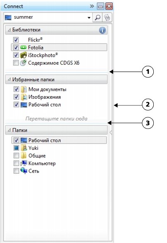Open the Библиотеки info icon
Screen dimensions: 167x243
point(102,30)
